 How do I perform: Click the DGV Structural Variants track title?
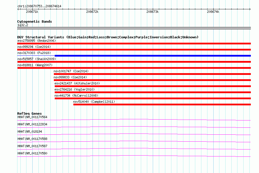[108, 37]
